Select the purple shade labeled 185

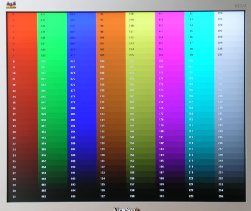[170, 161]
